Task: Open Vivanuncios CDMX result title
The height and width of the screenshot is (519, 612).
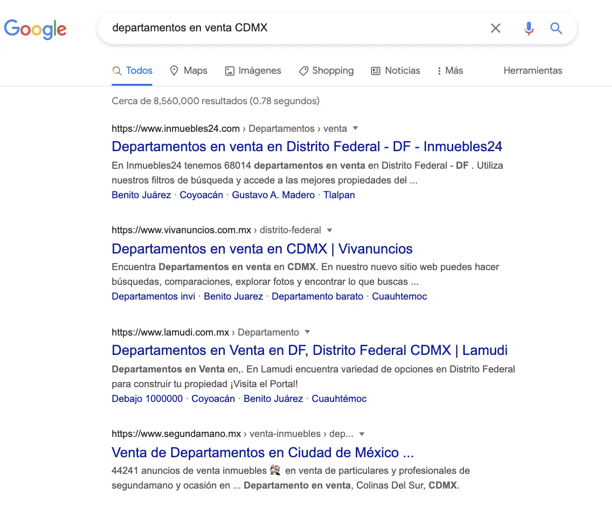Action: [262, 249]
